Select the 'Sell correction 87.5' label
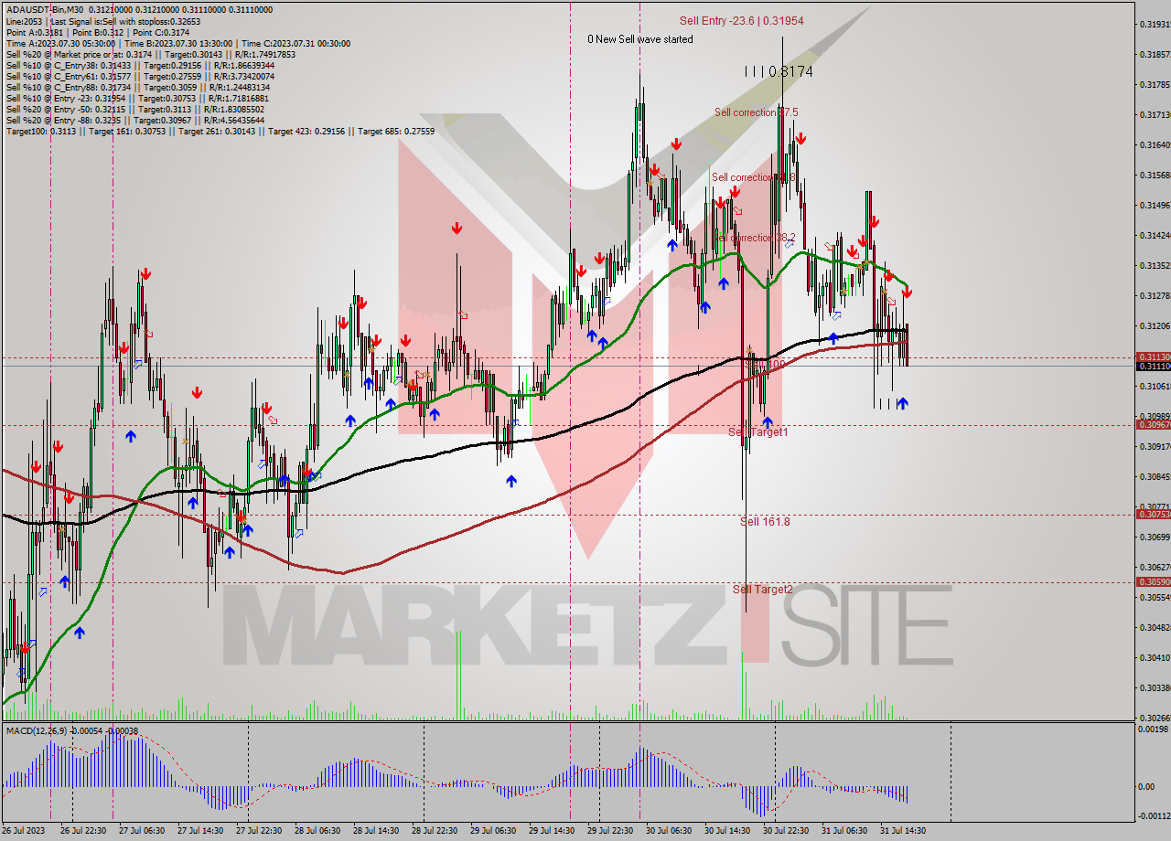Image resolution: width=1171 pixels, height=841 pixels. tap(756, 112)
